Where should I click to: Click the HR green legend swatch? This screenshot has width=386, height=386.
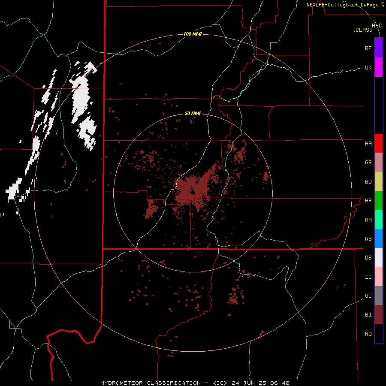[379, 201]
